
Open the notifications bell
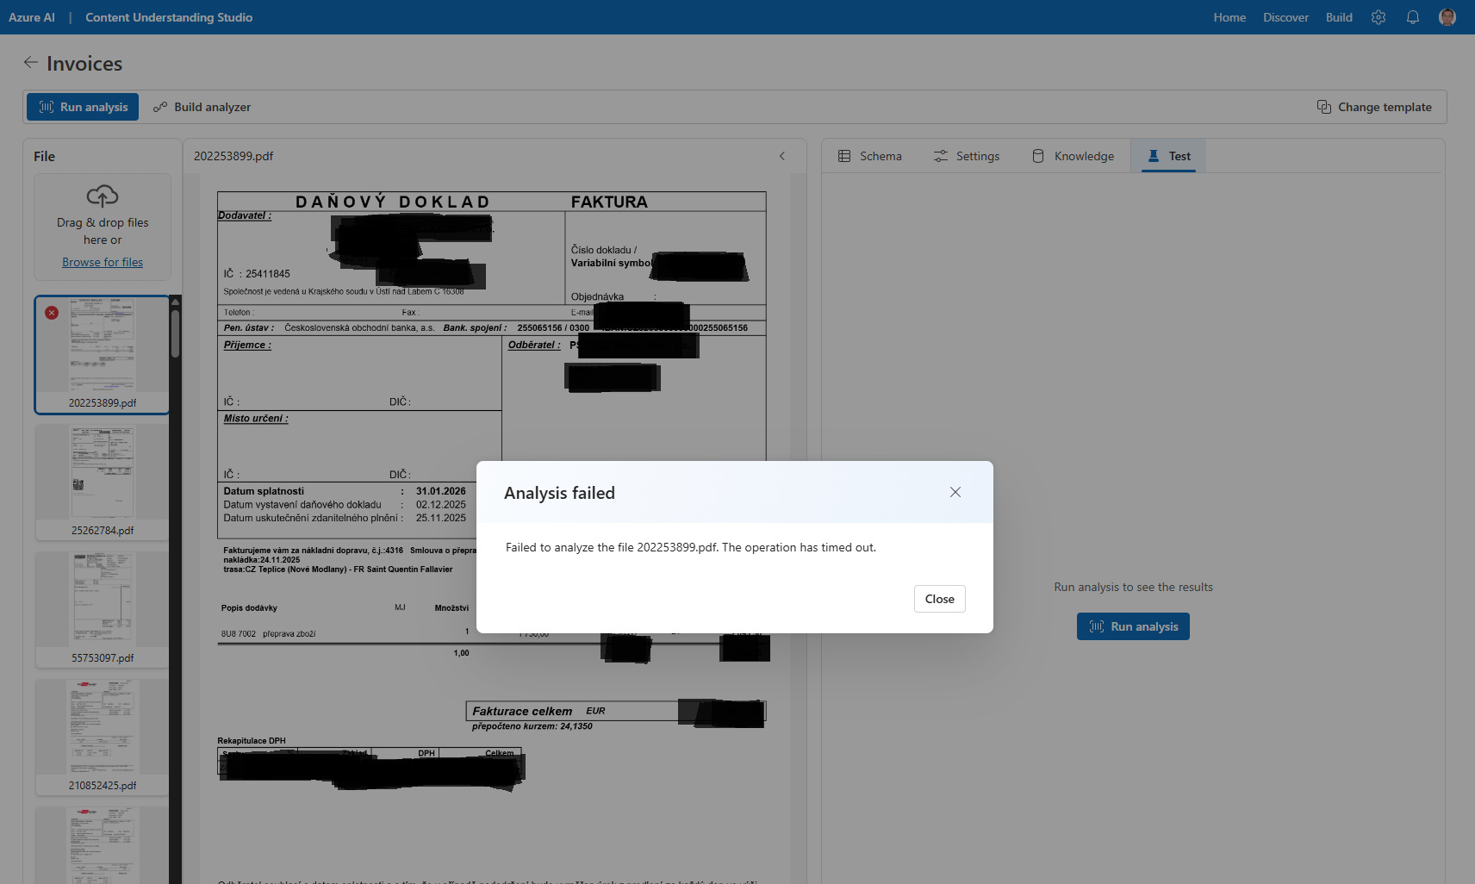click(1413, 17)
